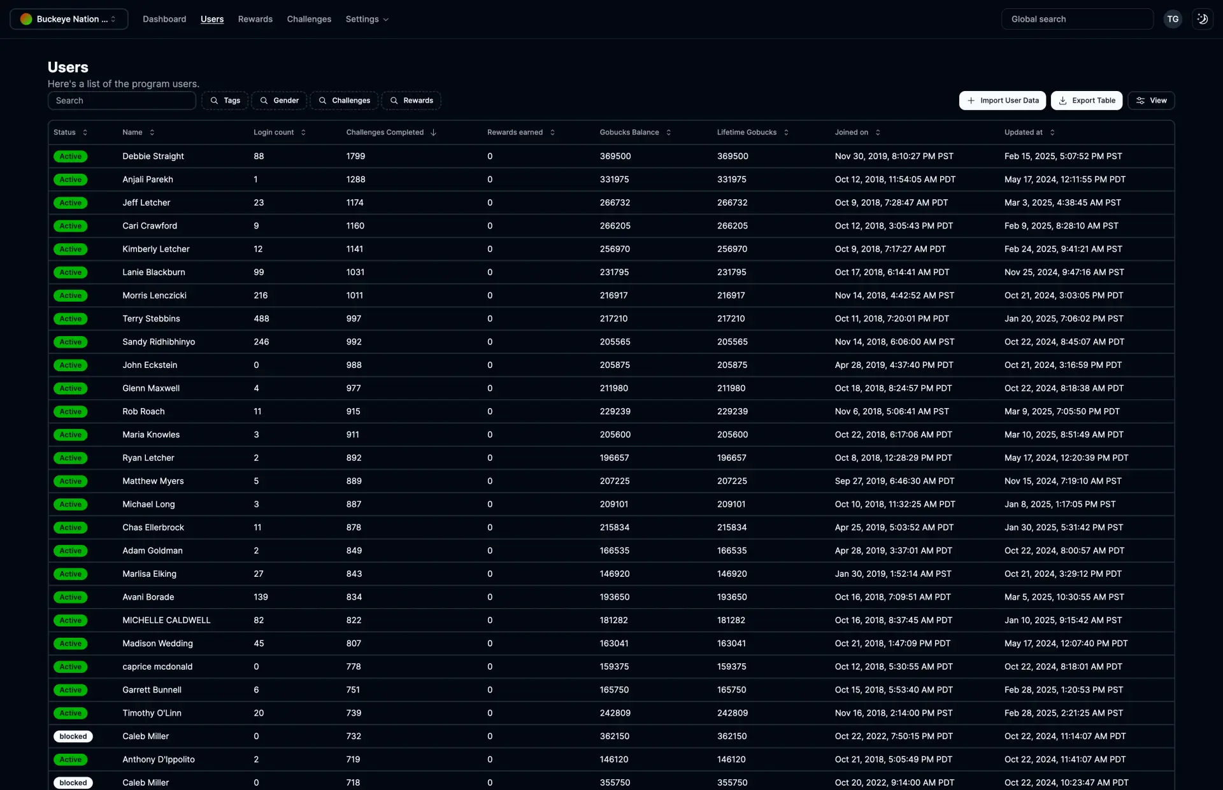Toggle the dark mode theme icon
This screenshot has height=790, width=1223.
1202,19
